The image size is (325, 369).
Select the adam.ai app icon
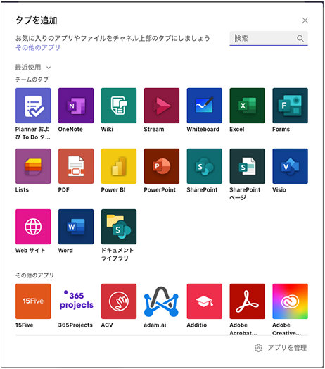pyautogui.click(x=162, y=301)
